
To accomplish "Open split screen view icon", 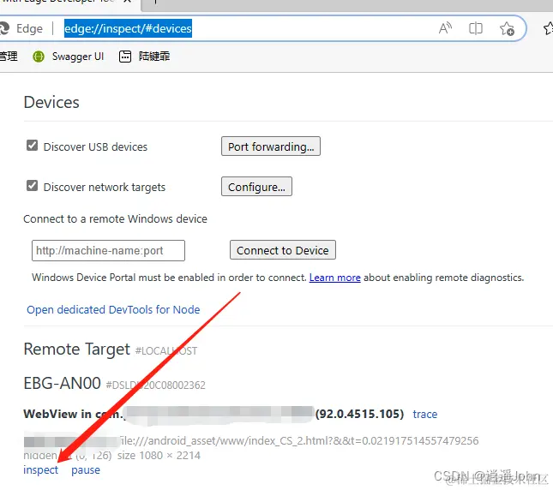I will click(x=476, y=28).
